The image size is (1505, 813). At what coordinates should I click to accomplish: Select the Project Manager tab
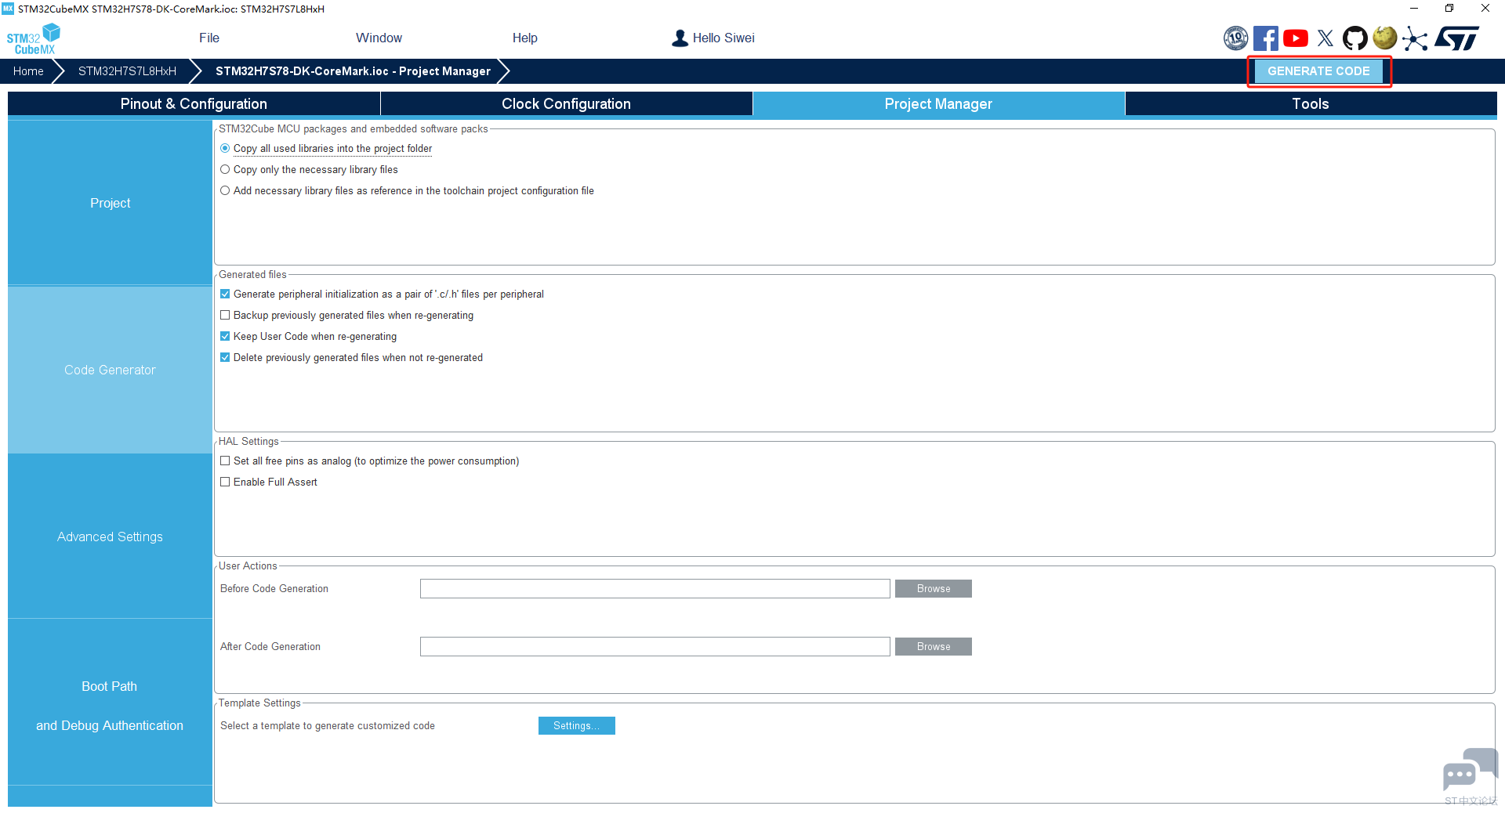click(x=938, y=103)
